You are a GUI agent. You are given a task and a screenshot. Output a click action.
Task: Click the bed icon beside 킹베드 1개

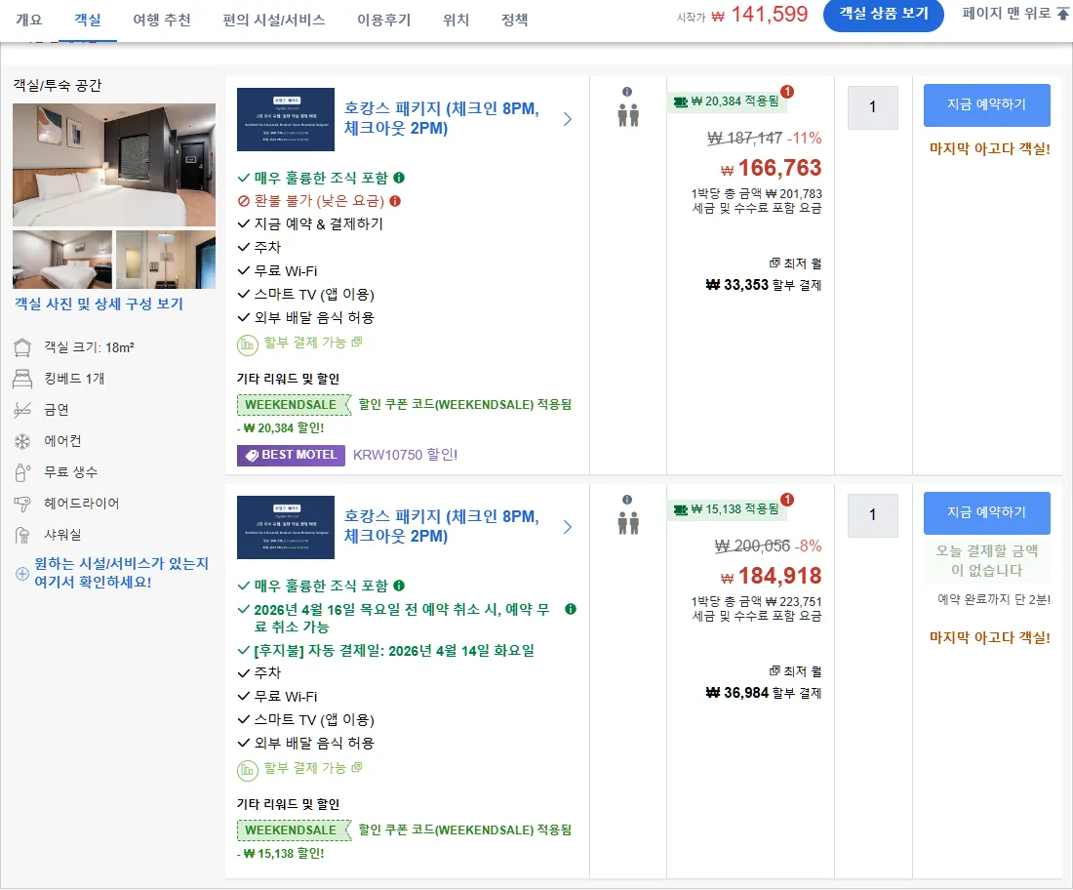coord(22,379)
